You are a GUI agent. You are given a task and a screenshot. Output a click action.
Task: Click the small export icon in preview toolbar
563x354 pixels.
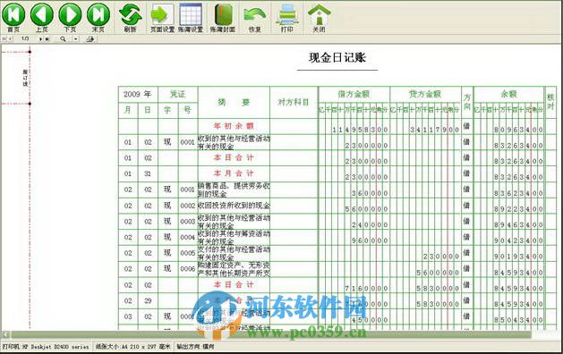point(90,38)
